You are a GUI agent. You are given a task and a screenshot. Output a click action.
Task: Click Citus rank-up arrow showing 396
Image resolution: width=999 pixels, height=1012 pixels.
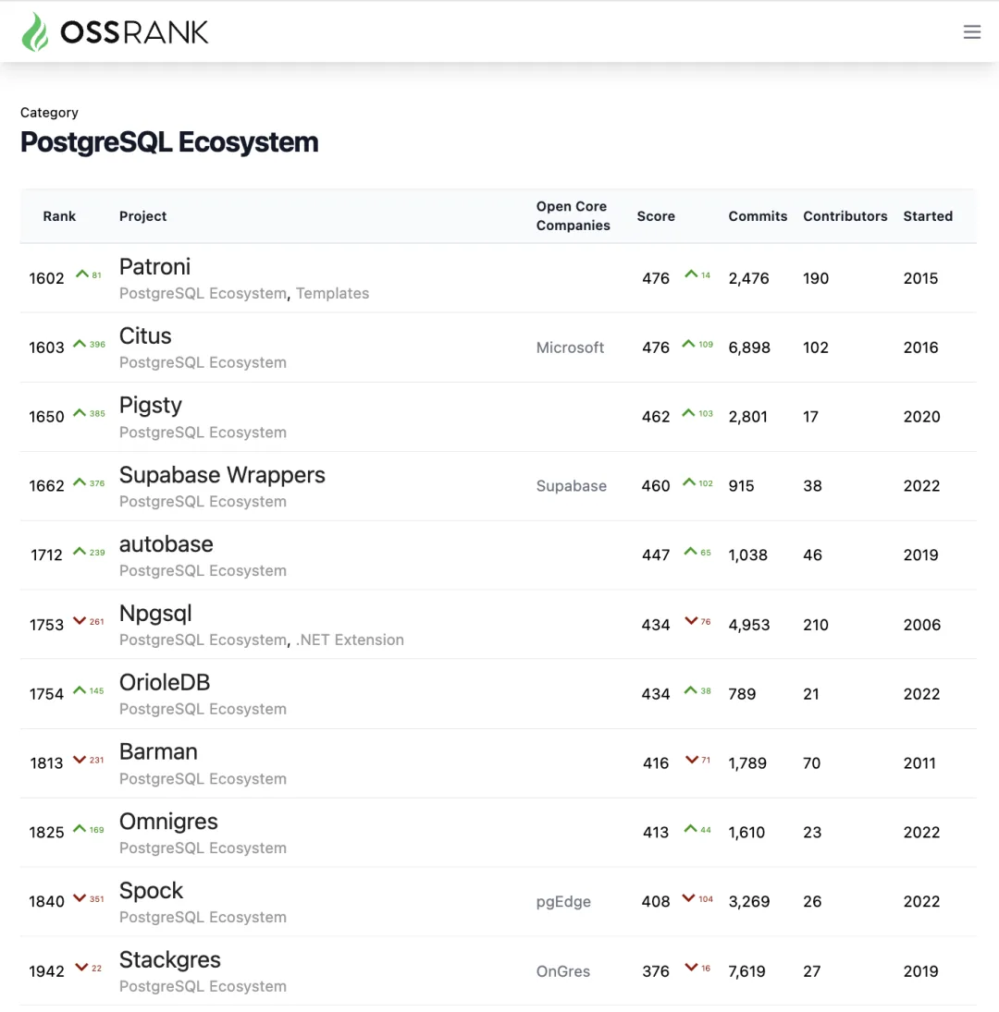point(80,344)
